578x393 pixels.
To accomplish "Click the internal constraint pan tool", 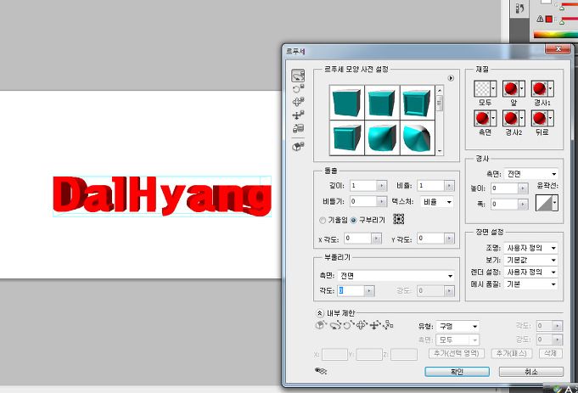I will point(362,325).
